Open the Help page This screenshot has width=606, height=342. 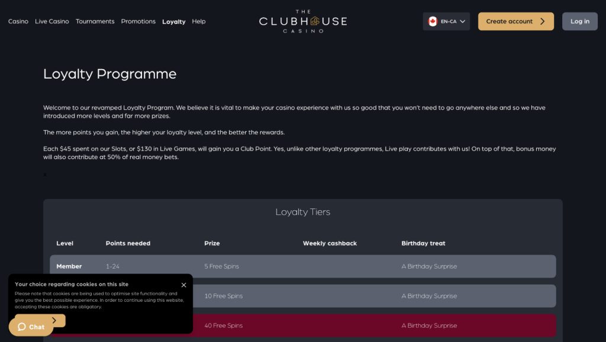pos(199,21)
